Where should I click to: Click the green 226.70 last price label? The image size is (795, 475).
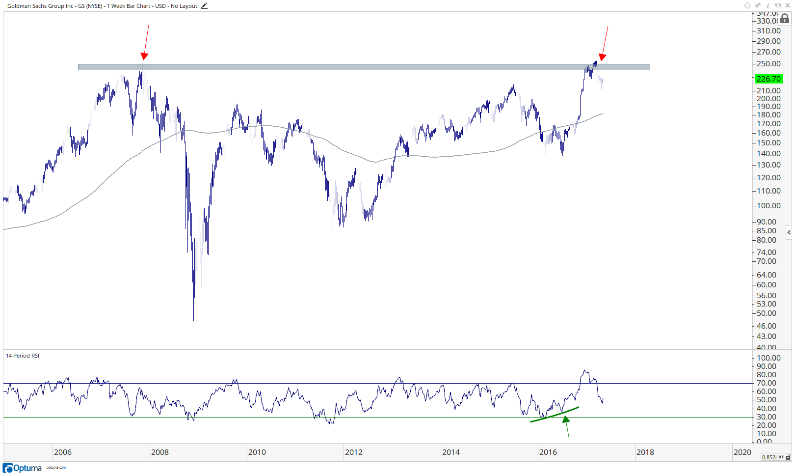click(768, 79)
